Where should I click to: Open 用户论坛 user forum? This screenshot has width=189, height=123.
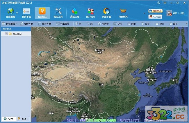(91, 13)
